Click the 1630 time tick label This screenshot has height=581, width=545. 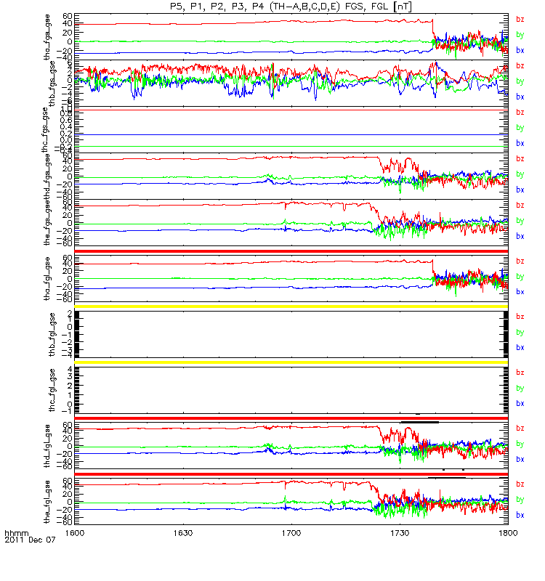[183, 533]
